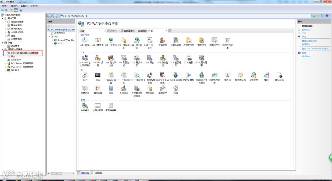Open the 筛选 filter combo box

(x=95, y=31)
